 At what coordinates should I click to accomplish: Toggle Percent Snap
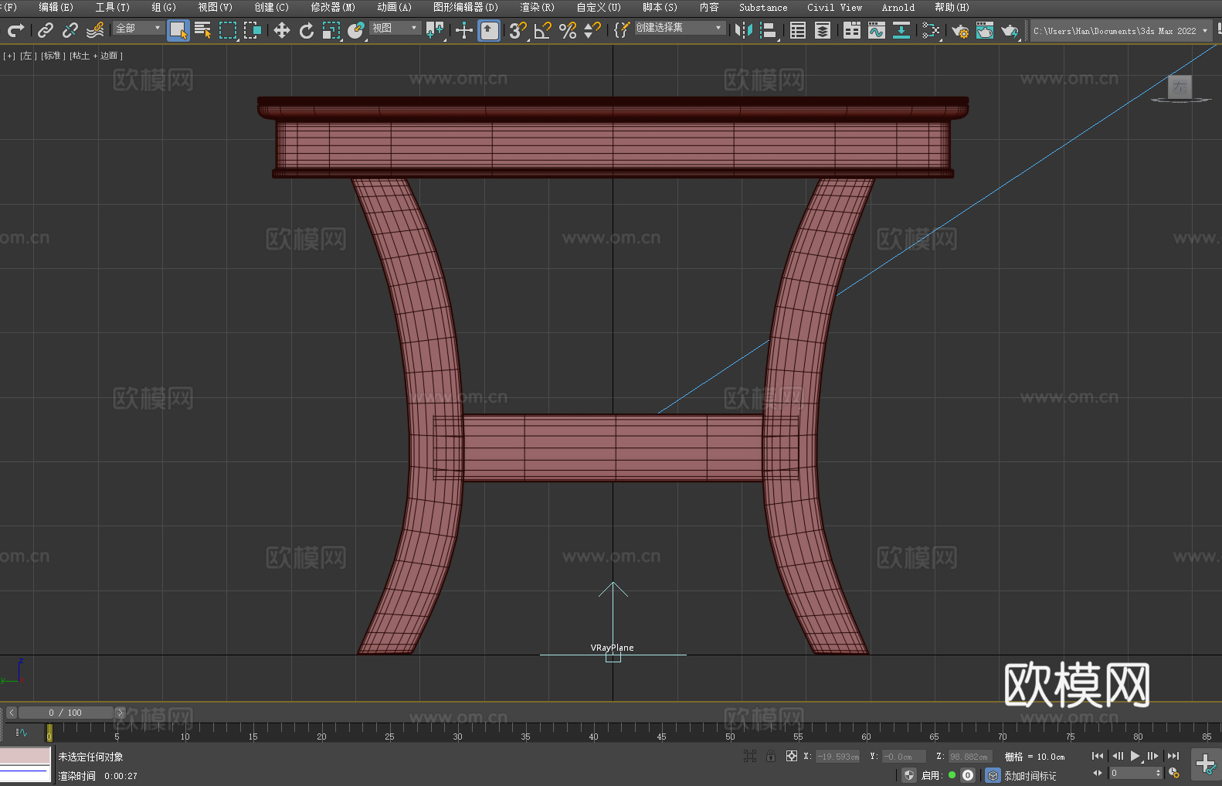coord(568,30)
